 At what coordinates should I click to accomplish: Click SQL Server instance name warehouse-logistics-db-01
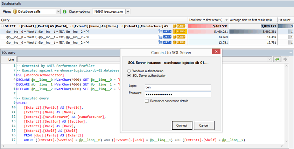pyautogui.click(x=186, y=63)
